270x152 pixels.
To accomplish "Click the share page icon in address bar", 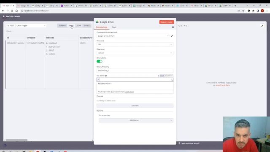I will click(x=239, y=11).
